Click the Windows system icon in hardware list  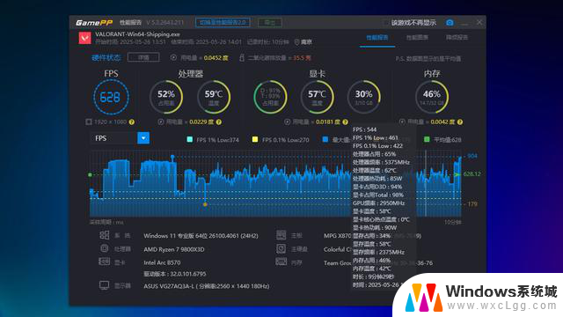pos(104,235)
